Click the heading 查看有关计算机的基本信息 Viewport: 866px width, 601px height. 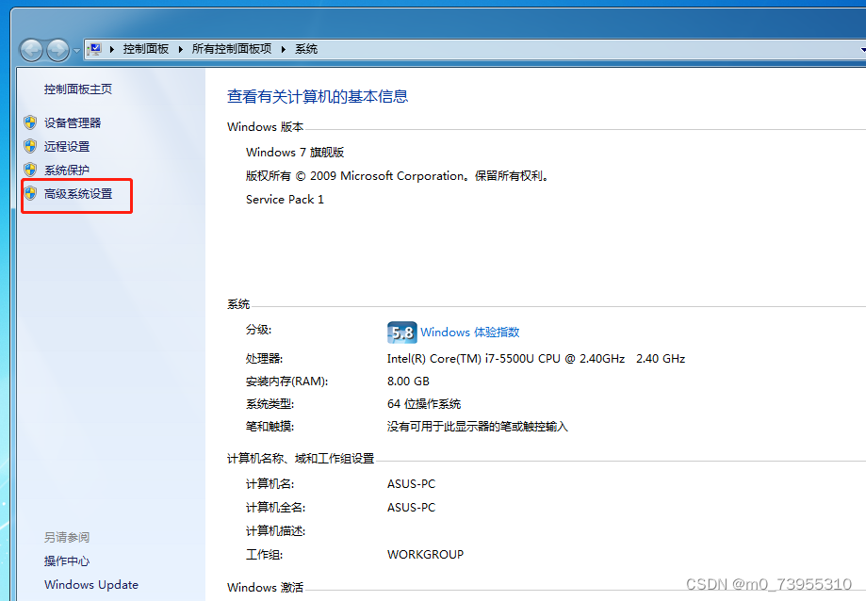318,97
